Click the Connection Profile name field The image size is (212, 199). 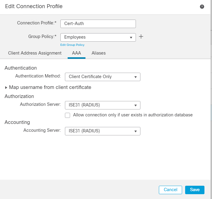[98, 24]
